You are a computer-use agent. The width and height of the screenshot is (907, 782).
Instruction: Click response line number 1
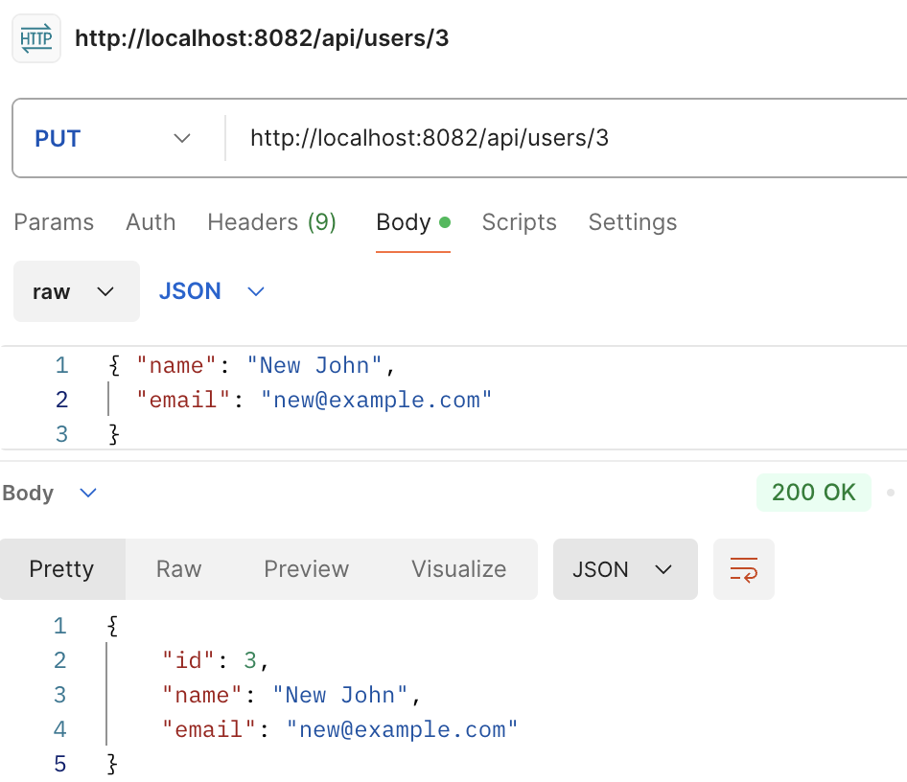click(x=60, y=626)
